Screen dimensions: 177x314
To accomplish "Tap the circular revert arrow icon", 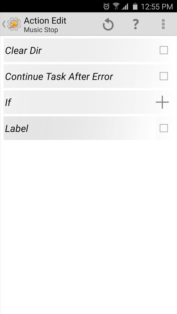I will 108,25.
